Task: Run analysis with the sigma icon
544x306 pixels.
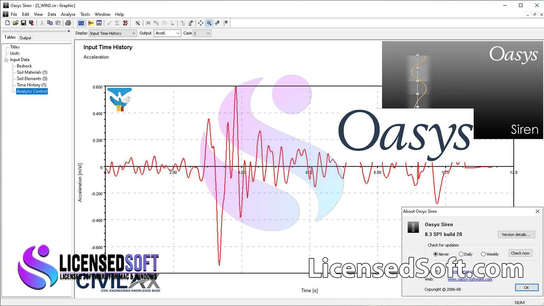Action: point(117,23)
